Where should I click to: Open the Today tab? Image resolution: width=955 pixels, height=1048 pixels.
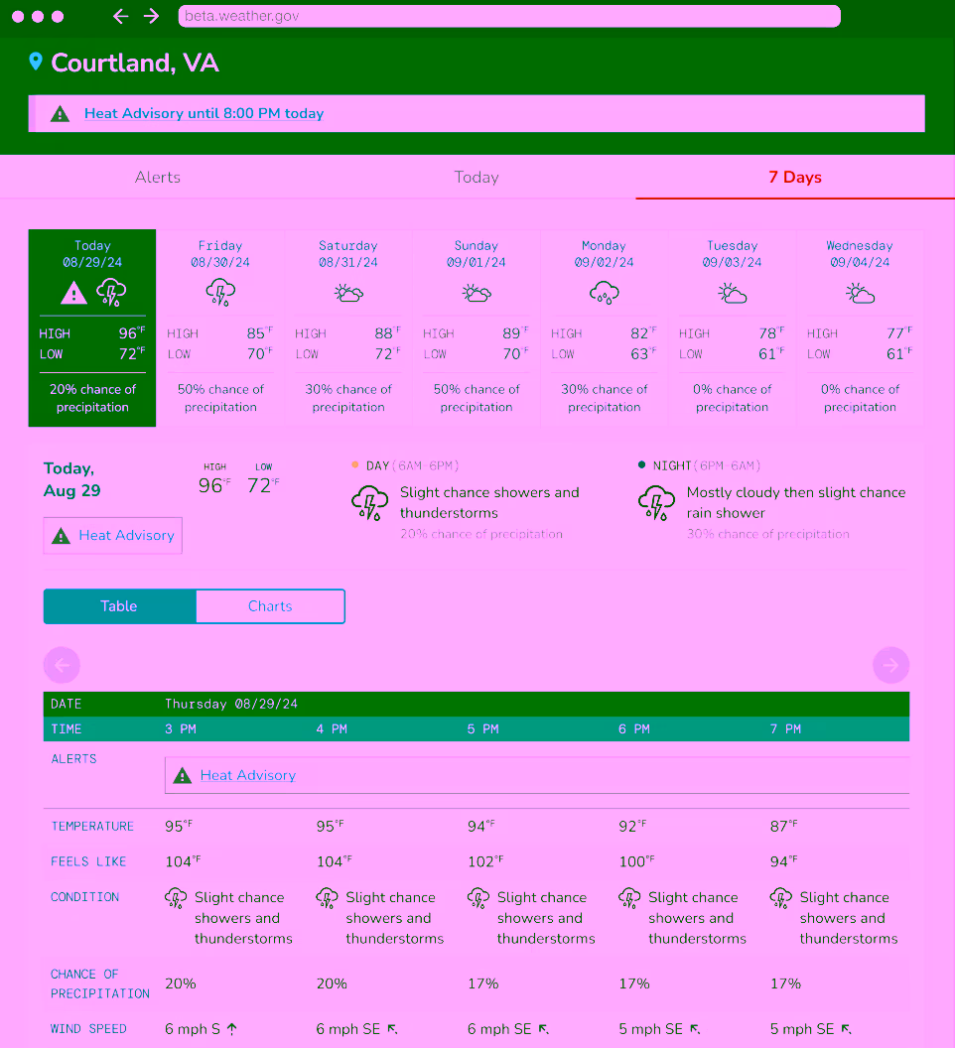click(477, 178)
